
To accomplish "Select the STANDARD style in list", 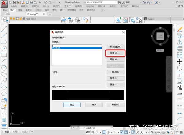I will (77, 48).
